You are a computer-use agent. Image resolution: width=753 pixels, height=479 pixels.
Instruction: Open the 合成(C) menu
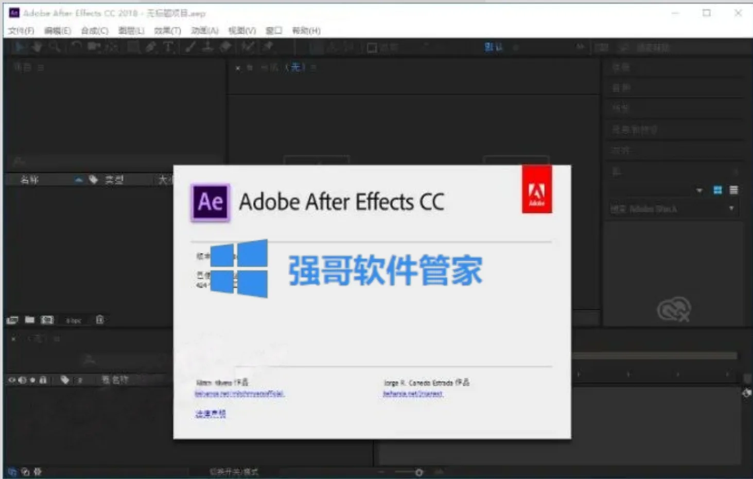(95, 30)
